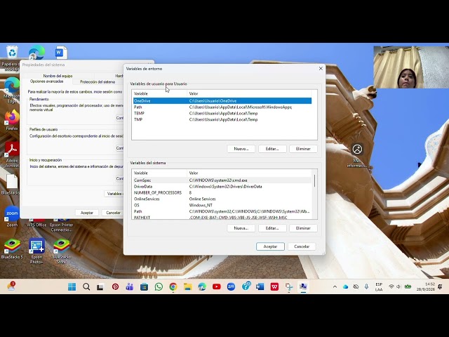This screenshot has width=449, height=337.
Task: Open the ESP LAA language switcher
Action: click(x=379, y=287)
